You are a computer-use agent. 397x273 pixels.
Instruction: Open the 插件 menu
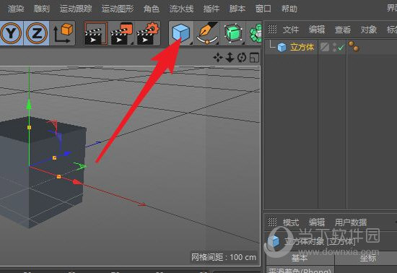211,9
